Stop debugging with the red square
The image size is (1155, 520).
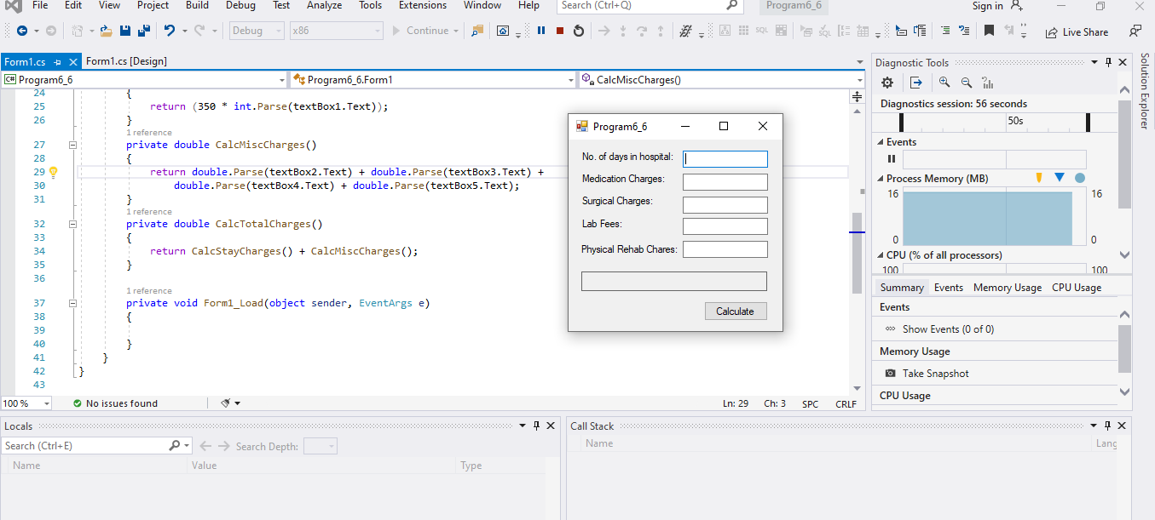[x=560, y=31]
